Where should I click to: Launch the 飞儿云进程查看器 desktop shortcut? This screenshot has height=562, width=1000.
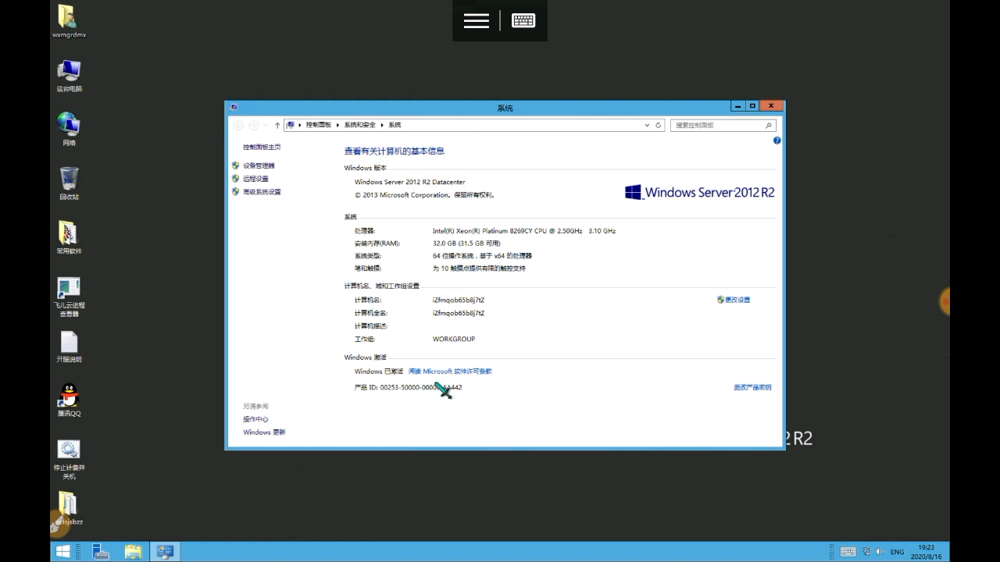point(69,297)
